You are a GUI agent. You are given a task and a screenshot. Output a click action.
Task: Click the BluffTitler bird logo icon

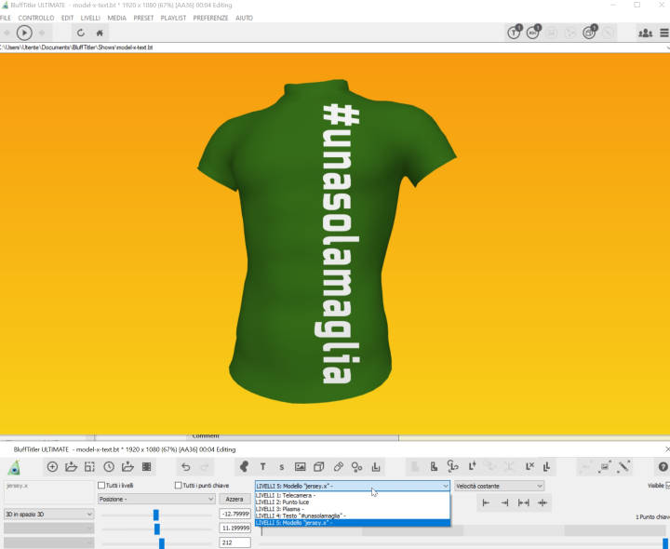[x=15, y=467]
